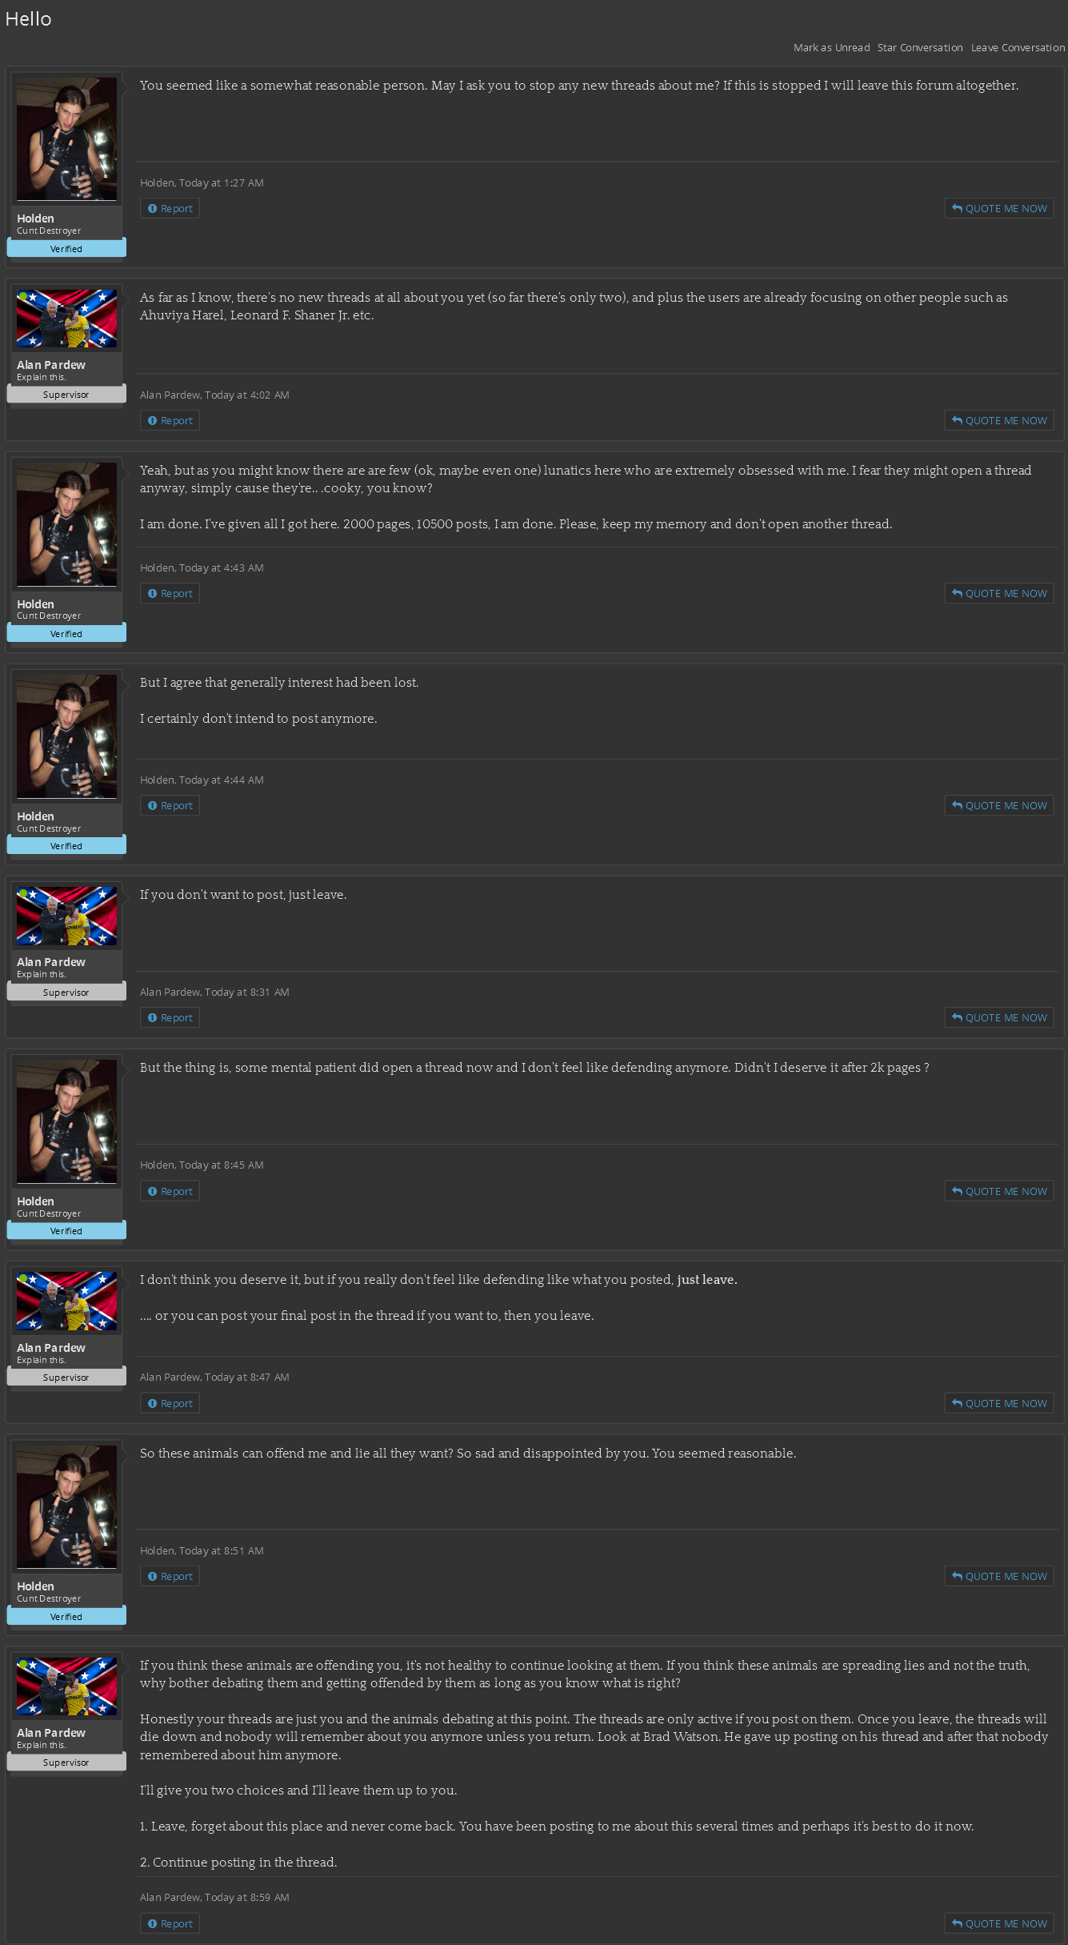Screen dimensions: 1068x1945
Task: Click Report on Holden's 1:27 AM message
Action: (x=170, y=209)
